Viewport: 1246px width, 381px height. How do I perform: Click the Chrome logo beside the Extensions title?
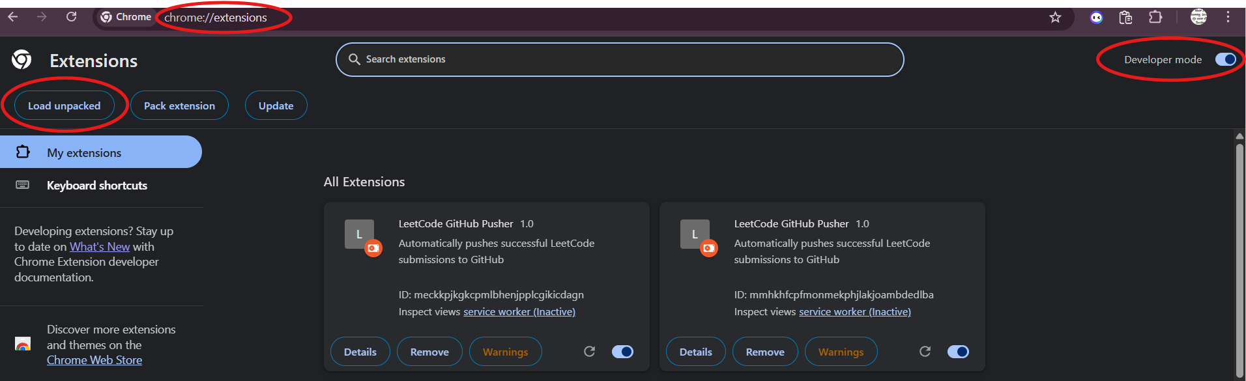coord(22,60)
